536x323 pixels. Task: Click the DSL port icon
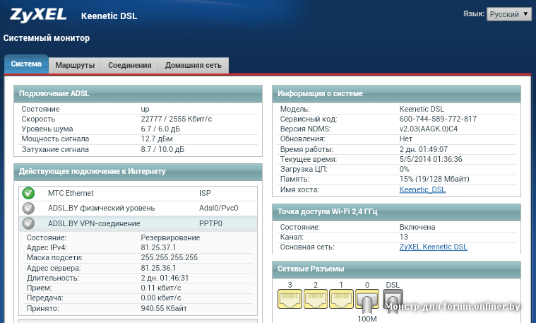pyautogui.click(x=393, y=300)
